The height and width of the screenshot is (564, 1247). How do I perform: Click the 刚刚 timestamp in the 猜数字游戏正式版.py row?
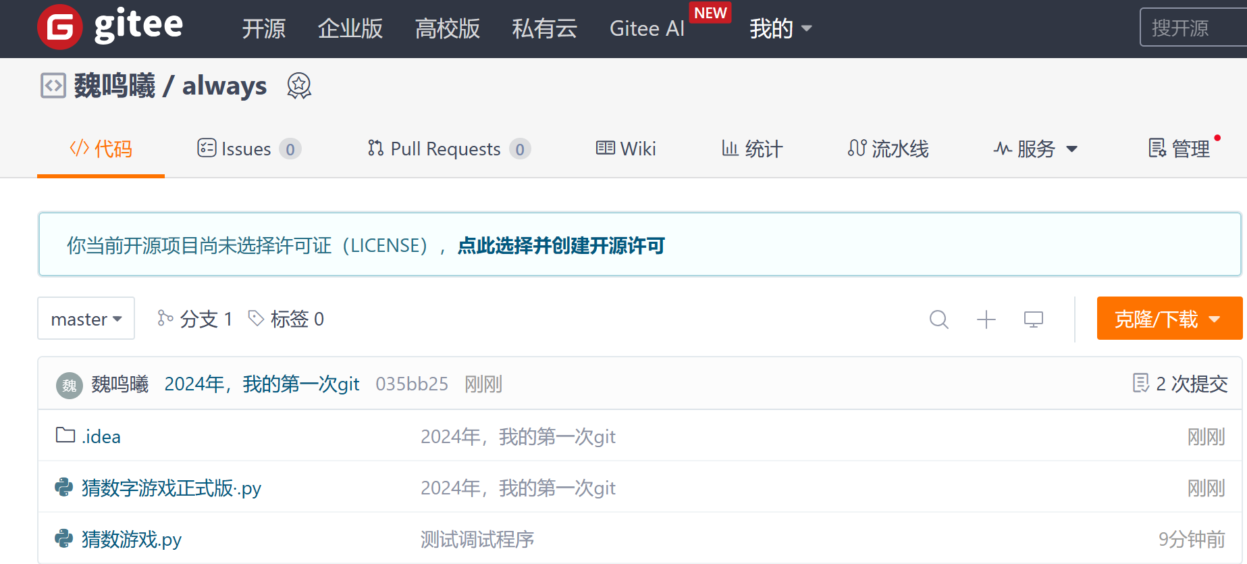tap(1206, 488)
